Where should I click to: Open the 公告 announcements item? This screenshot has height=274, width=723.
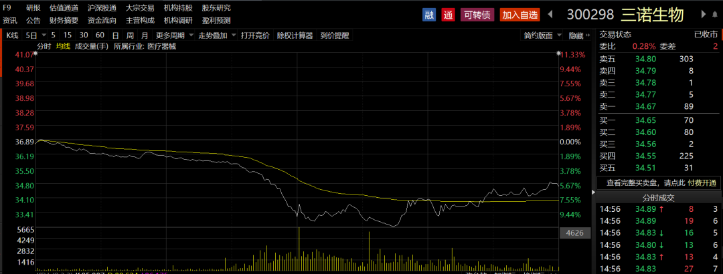pos(33,20)
